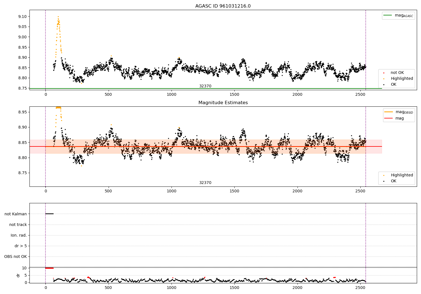Image resolution: width=421 pixels, height=294 pixels.
Task: Click the "32370" label in the Magnitude Estimates plot
Action: 205,183
